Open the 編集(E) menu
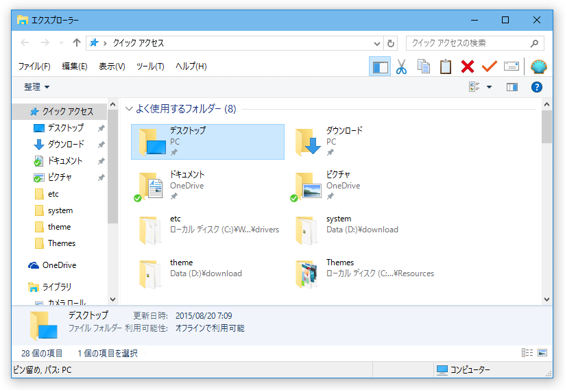This screenshot has width=565, height=390. pos(75,66)
